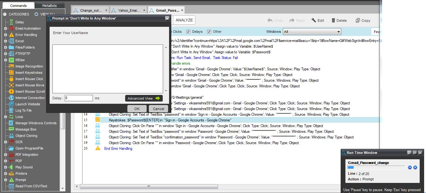Click the Message Box command icon
The image size is (426, 193).
pos(11,129)
